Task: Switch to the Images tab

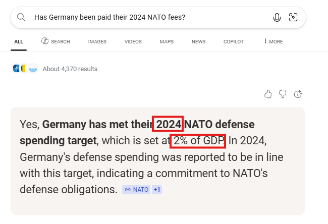Action: point(97,41)
